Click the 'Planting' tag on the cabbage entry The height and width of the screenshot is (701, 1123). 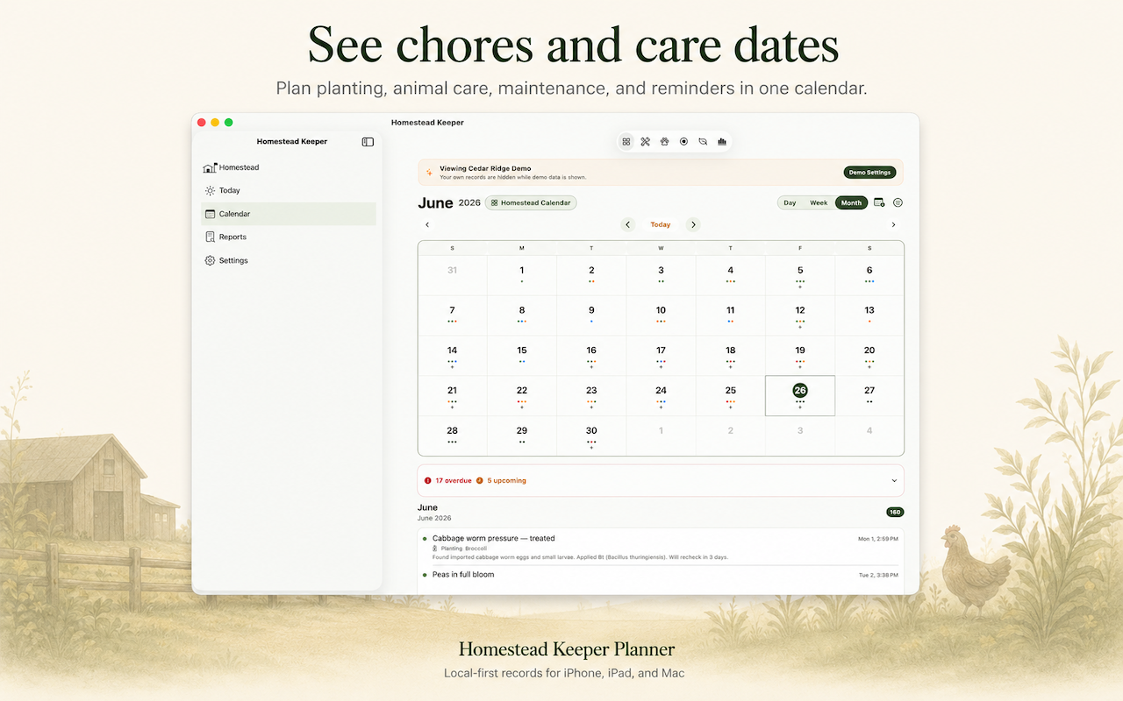point(451,549)
